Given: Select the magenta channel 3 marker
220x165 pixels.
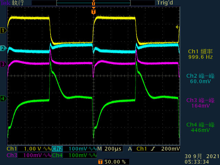Looking at the screenshot, I should tap(3, 64).
